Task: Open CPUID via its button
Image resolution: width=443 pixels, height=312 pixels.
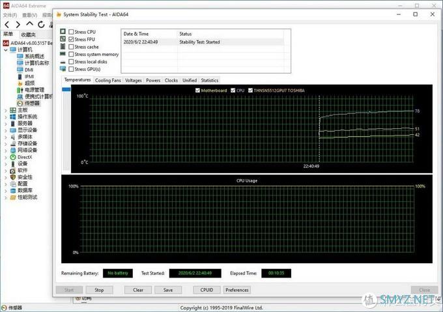Action: point(207,290)
